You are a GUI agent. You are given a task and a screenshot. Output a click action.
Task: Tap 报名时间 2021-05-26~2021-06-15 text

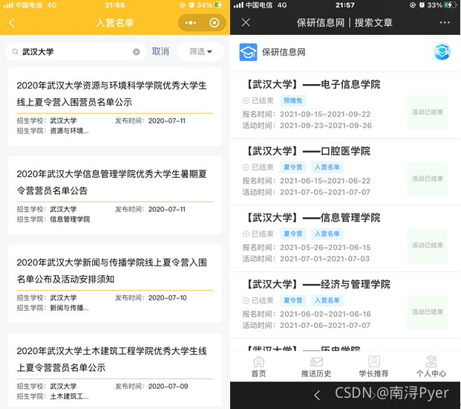[307, 248]
